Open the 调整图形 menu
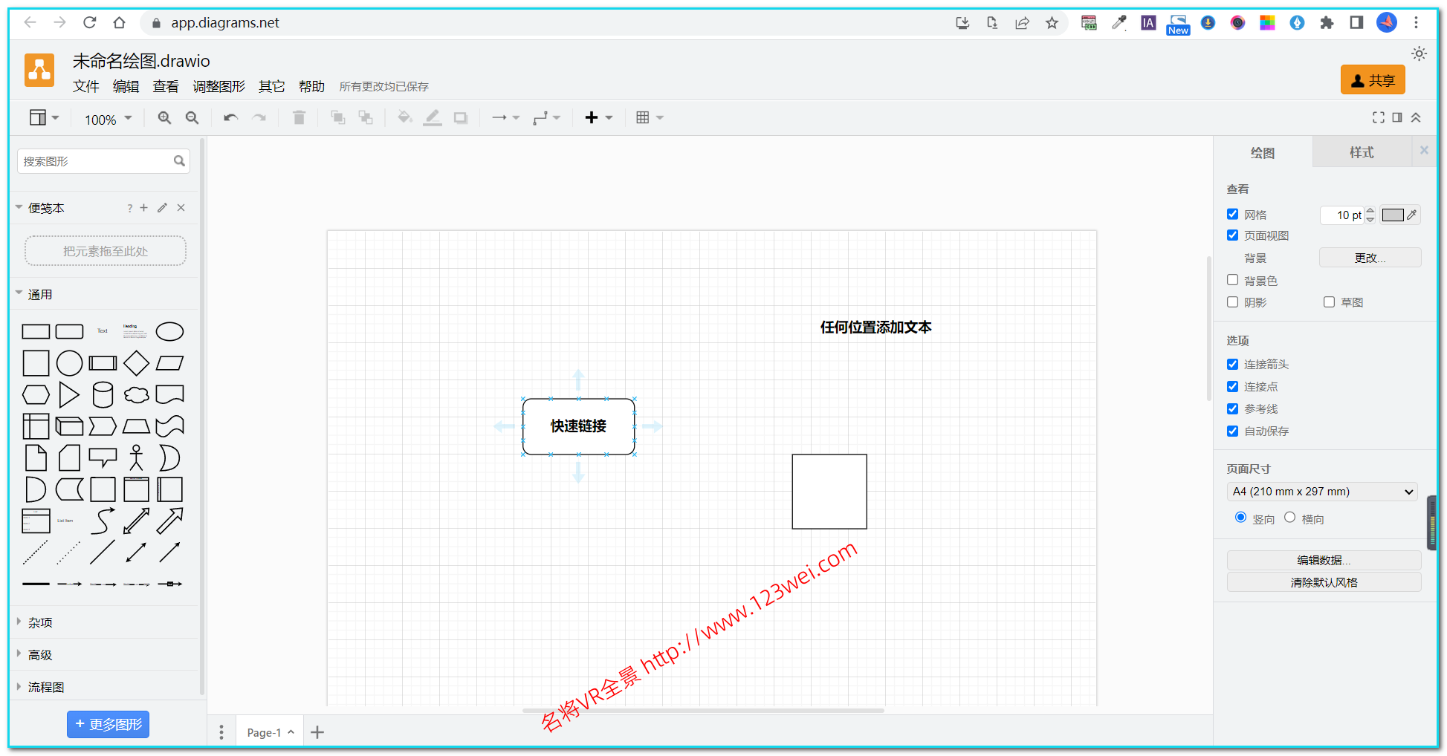Viewport: 1447px width, 756px height. (218, 87)
